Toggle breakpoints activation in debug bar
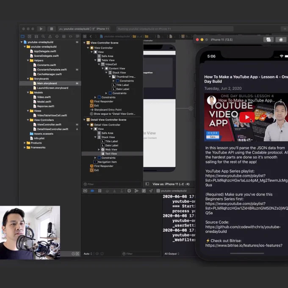The height and width of the screenshot is (288, 288). (92, 191)
